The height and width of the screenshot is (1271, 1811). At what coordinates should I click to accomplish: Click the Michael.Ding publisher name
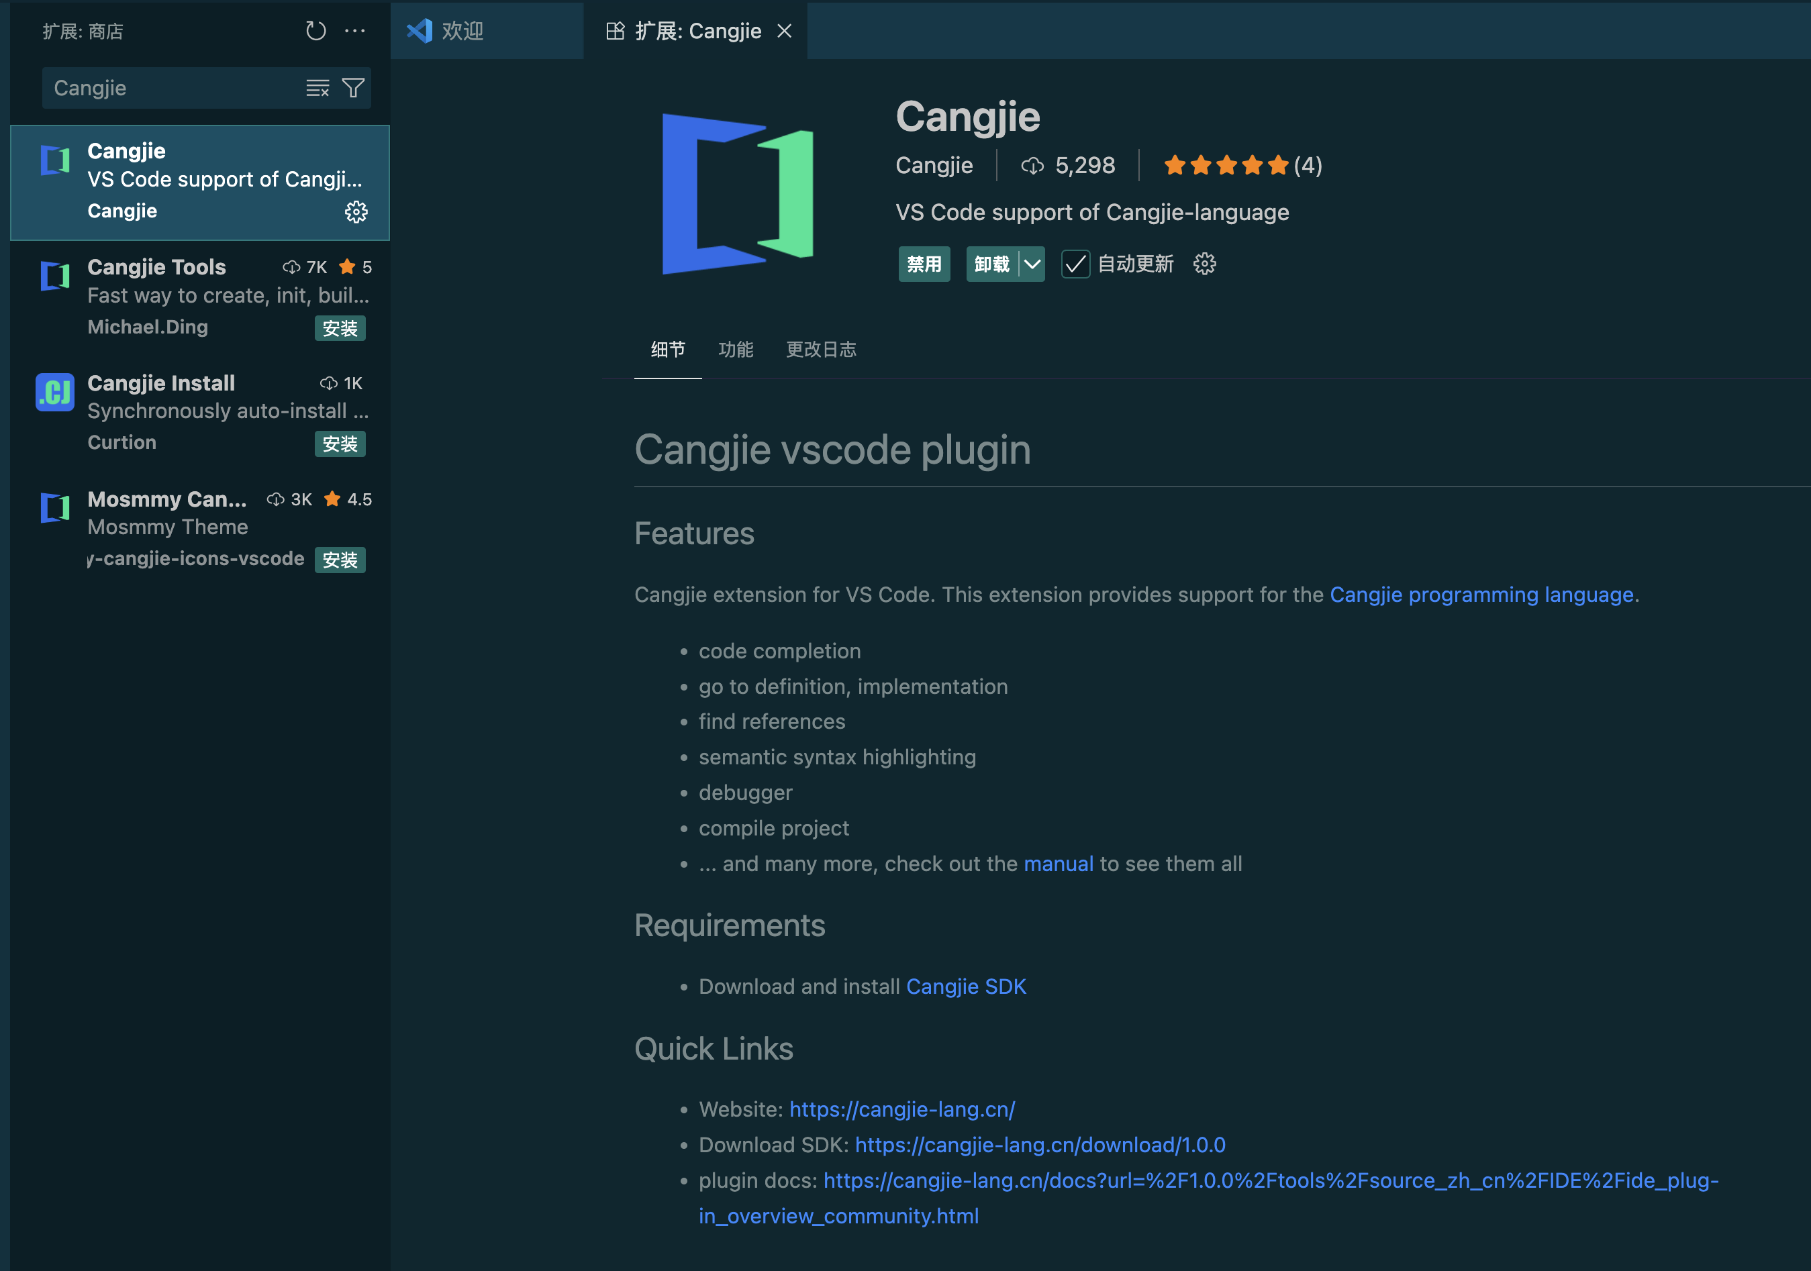tap(148, 326)
